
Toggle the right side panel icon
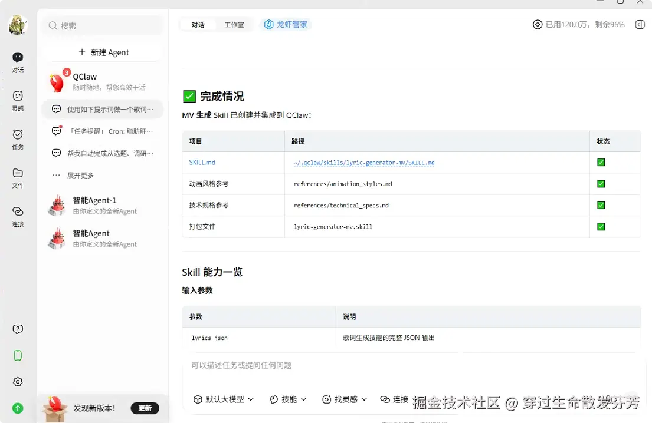pyautogui.click(x=640, y=25)
